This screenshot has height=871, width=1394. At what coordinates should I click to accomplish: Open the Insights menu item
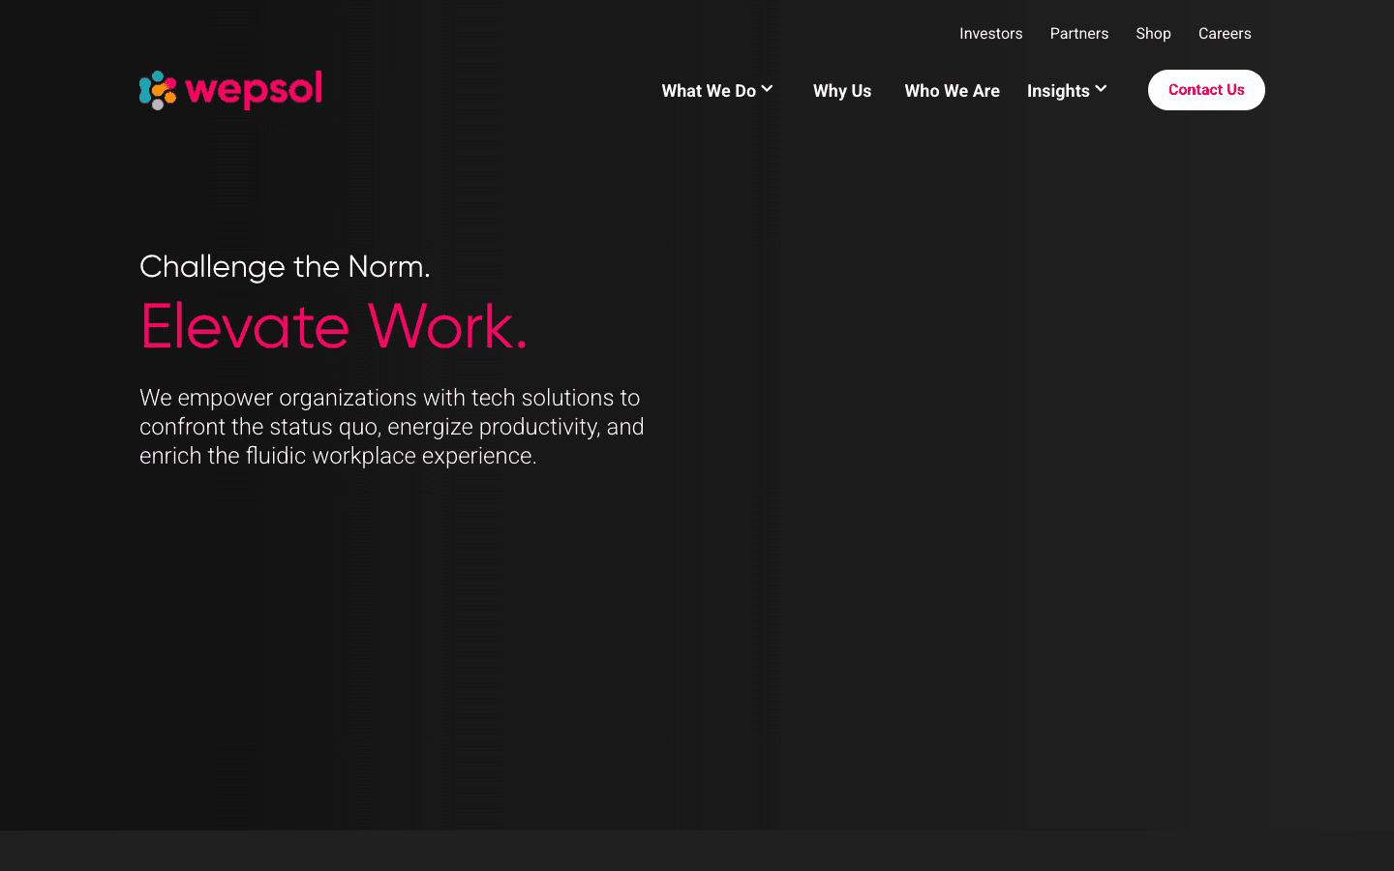1058,91
